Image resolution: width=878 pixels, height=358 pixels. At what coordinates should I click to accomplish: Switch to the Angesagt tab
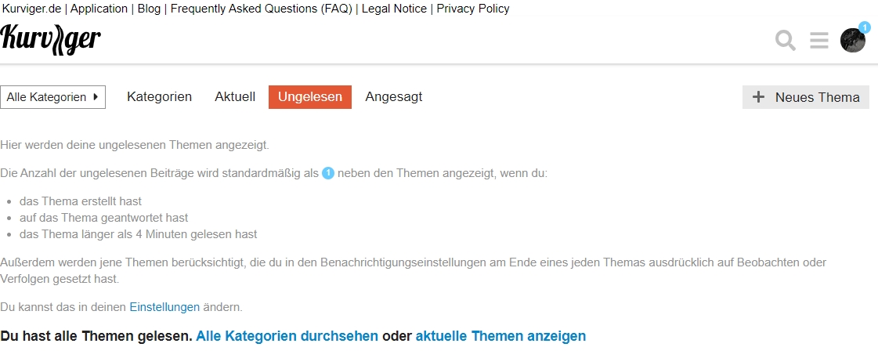(x=394, y=96)
